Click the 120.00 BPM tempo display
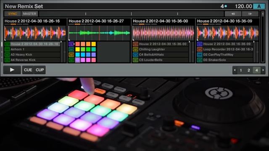The width and height of the screenshot is (269, 151). pos(243,6)
